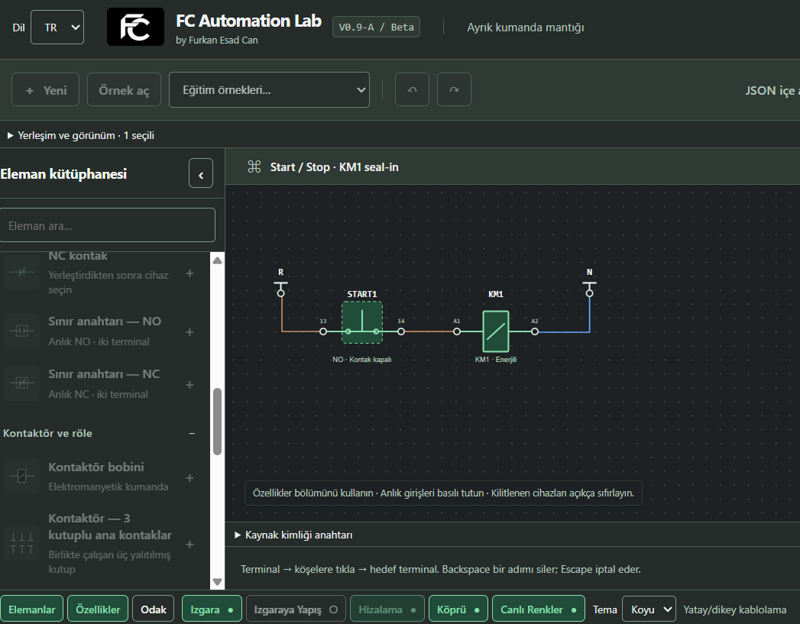Add Kontaktör bobini with its plus icon
The width and height of the screenshot is (800, 624).
[189, 477]
